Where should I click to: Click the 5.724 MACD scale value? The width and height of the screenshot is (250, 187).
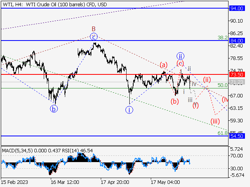(236, 149)
